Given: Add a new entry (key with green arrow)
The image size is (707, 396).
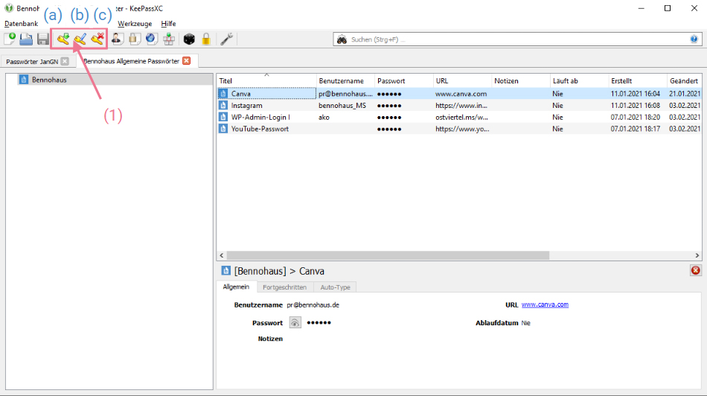Looking at the screenshot, I should pyautogui.click(x=63, y=39).
